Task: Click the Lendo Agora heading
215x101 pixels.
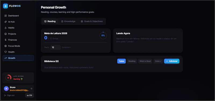Action: pos(123,33)
